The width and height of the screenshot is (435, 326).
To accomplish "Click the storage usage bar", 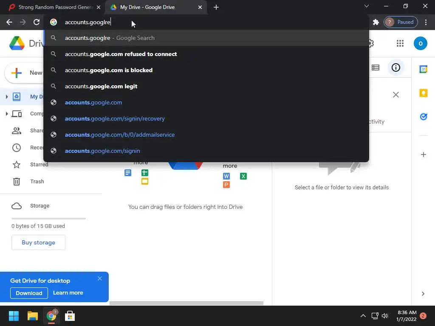I will tap(48, 219).
